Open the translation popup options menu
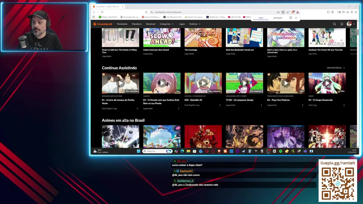Image resolution: width=363 pixels, height=204 pixels. [x=290, y=18]
